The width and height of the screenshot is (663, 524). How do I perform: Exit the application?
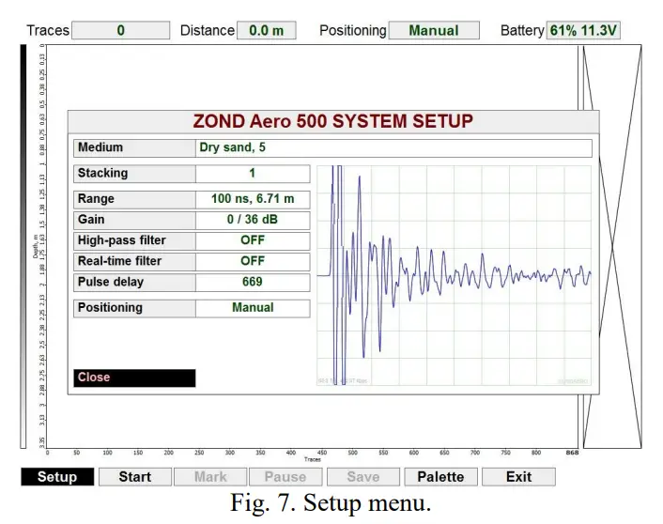pos(518,477)
